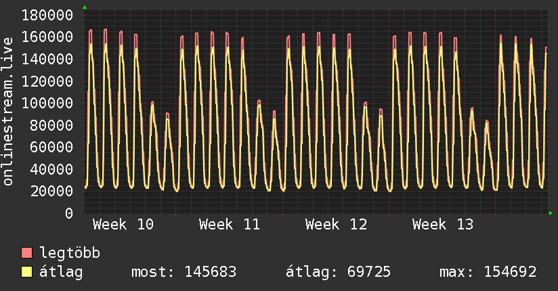Select the legtöbb legend label
This screenshot has height=291, width=558.
click(70, 254)
